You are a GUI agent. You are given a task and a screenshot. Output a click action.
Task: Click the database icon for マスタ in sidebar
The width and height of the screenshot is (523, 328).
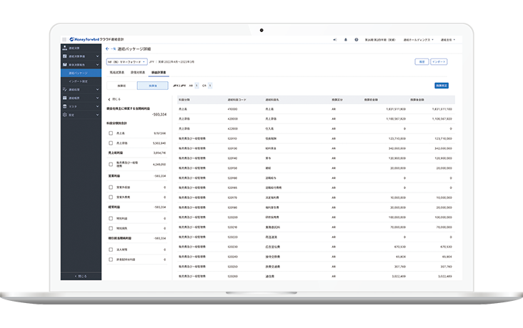(65, 106)
